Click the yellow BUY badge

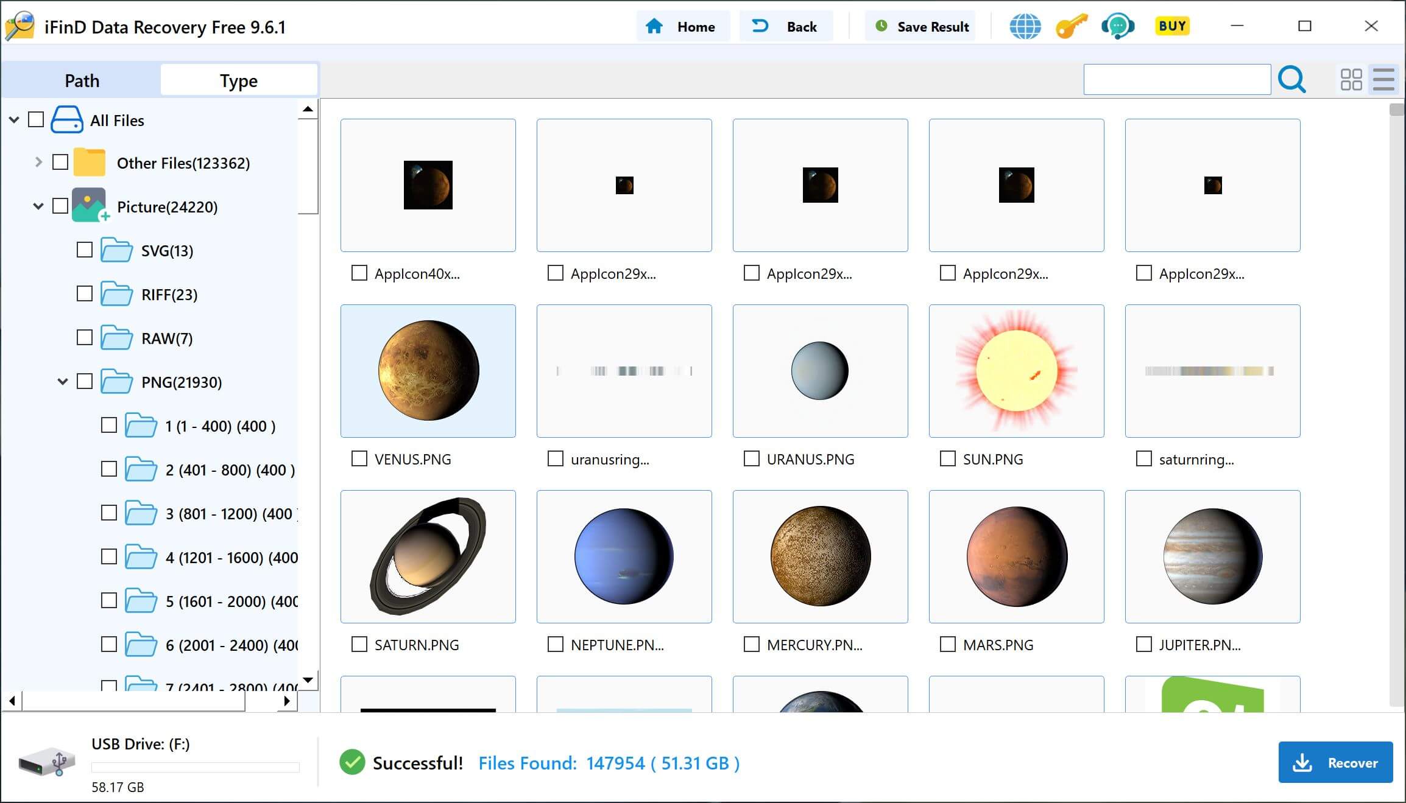tap(1172, 26)
